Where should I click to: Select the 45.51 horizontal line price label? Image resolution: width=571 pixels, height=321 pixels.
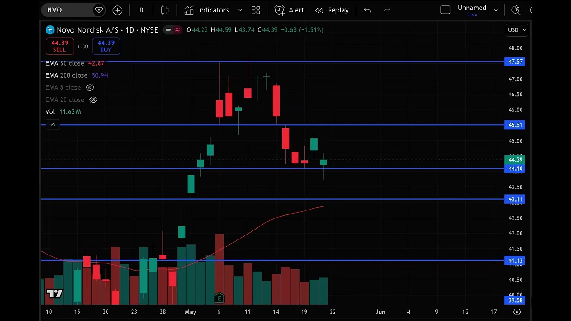[515, 125]
